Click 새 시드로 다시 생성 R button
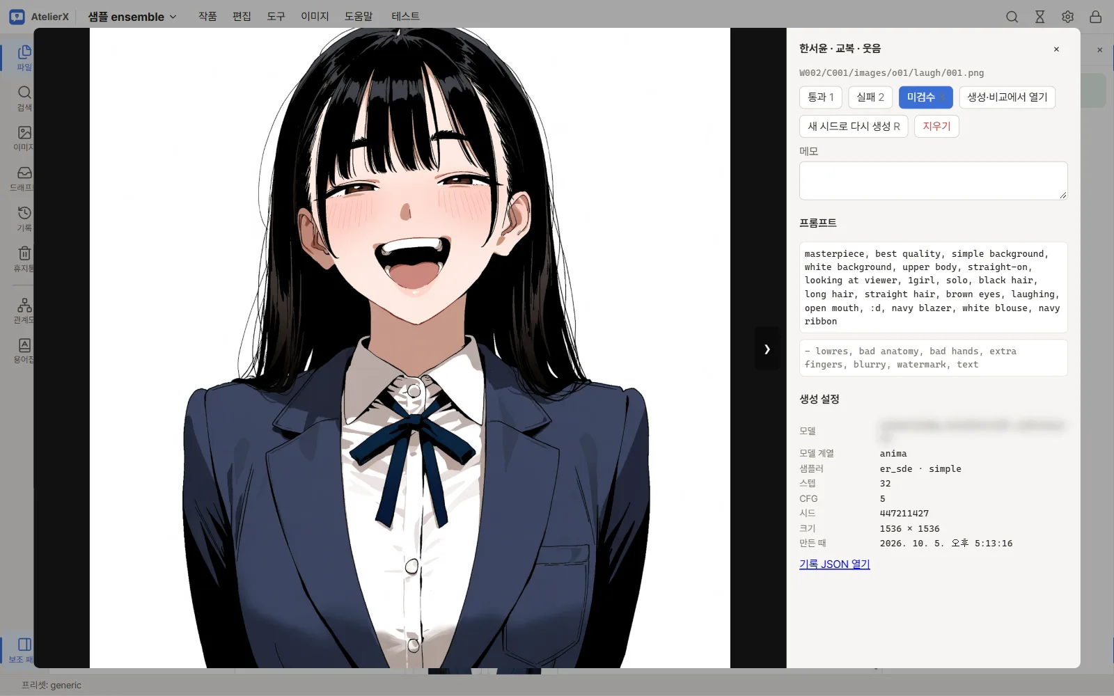The height and width of the screenshot is (696, 1114). point(854,127)
